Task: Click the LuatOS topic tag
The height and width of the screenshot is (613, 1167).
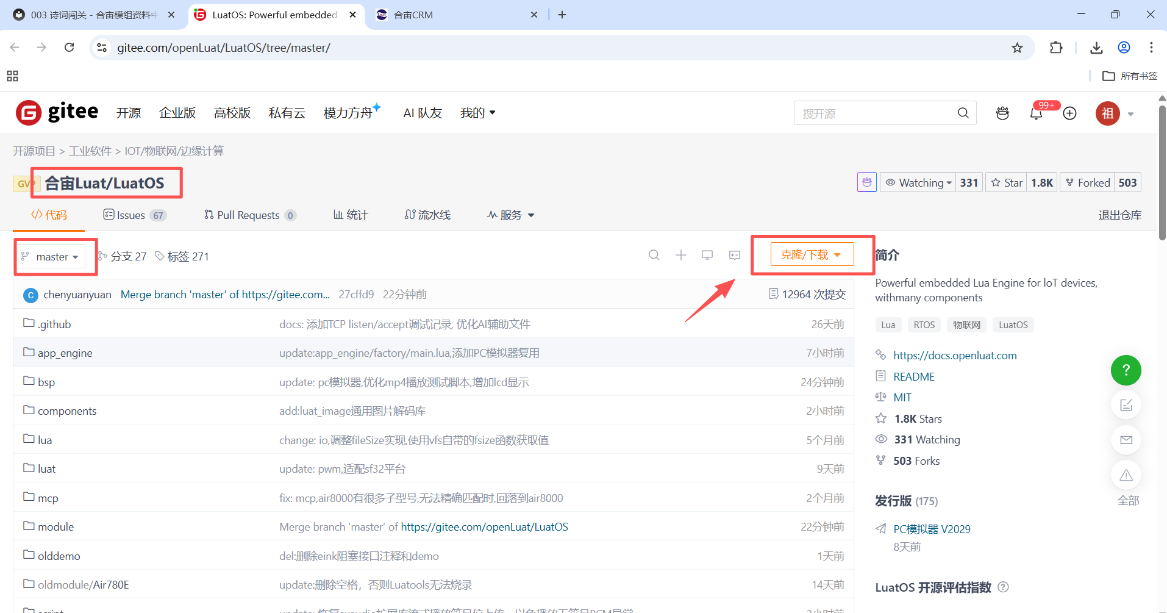Action: point(1013,324)
